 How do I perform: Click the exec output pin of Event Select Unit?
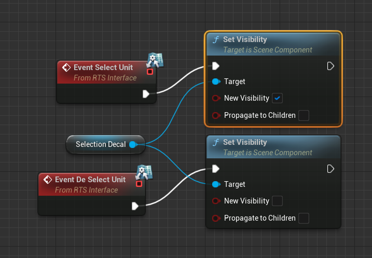(x=146, y=94)
